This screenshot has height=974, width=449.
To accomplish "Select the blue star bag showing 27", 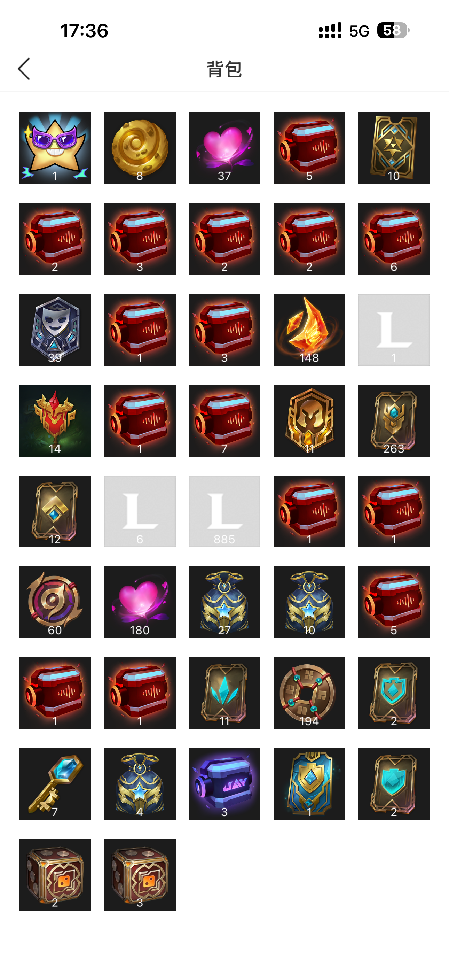I will [x=224, y=602].
